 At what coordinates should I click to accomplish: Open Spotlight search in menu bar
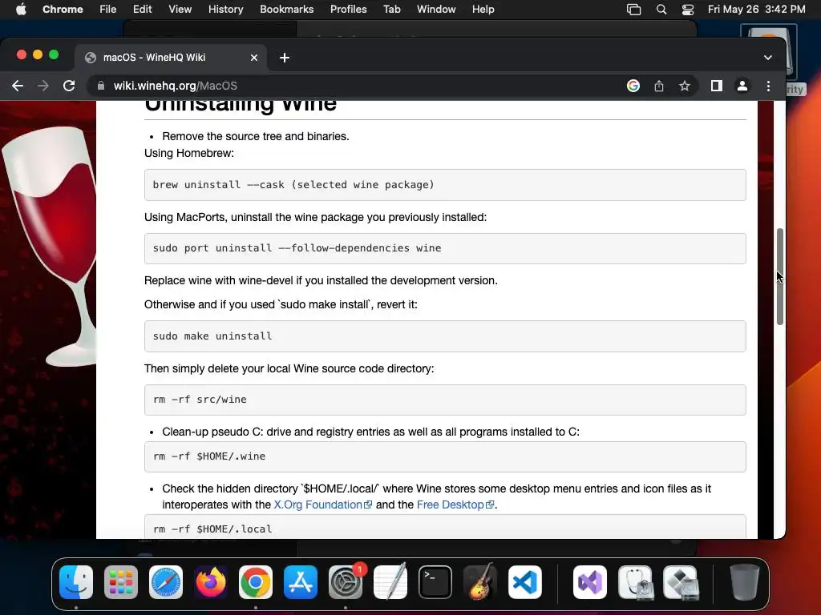[x=661, y=10]
